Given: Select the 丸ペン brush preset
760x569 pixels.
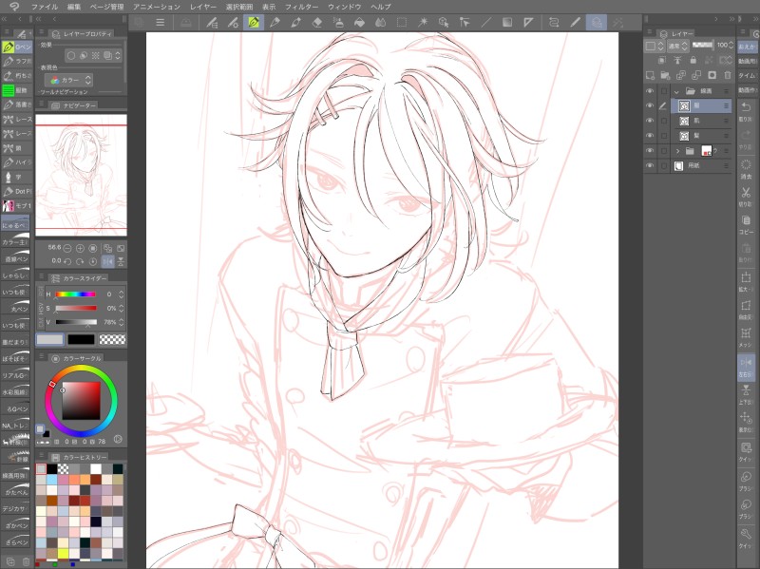Looking at the screenshot, I should [x=15, y=308].
